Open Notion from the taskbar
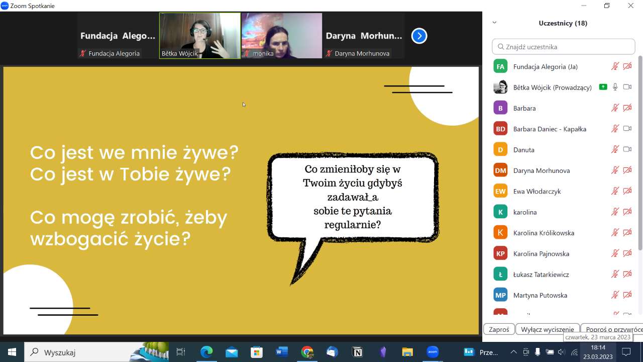 point(357,352)
